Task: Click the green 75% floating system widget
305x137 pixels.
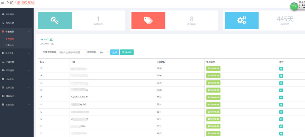Action: [x=293, y=6]
